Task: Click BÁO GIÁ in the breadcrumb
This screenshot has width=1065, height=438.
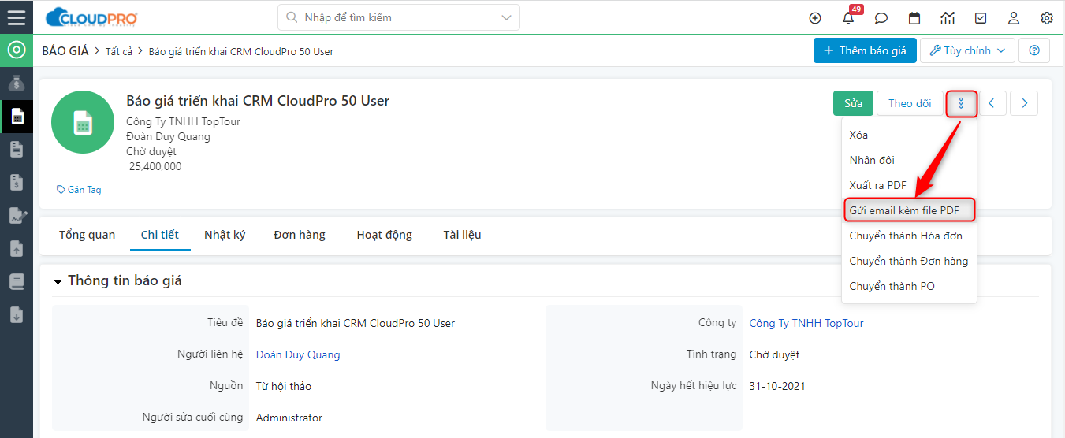Action: coord(65,50)
